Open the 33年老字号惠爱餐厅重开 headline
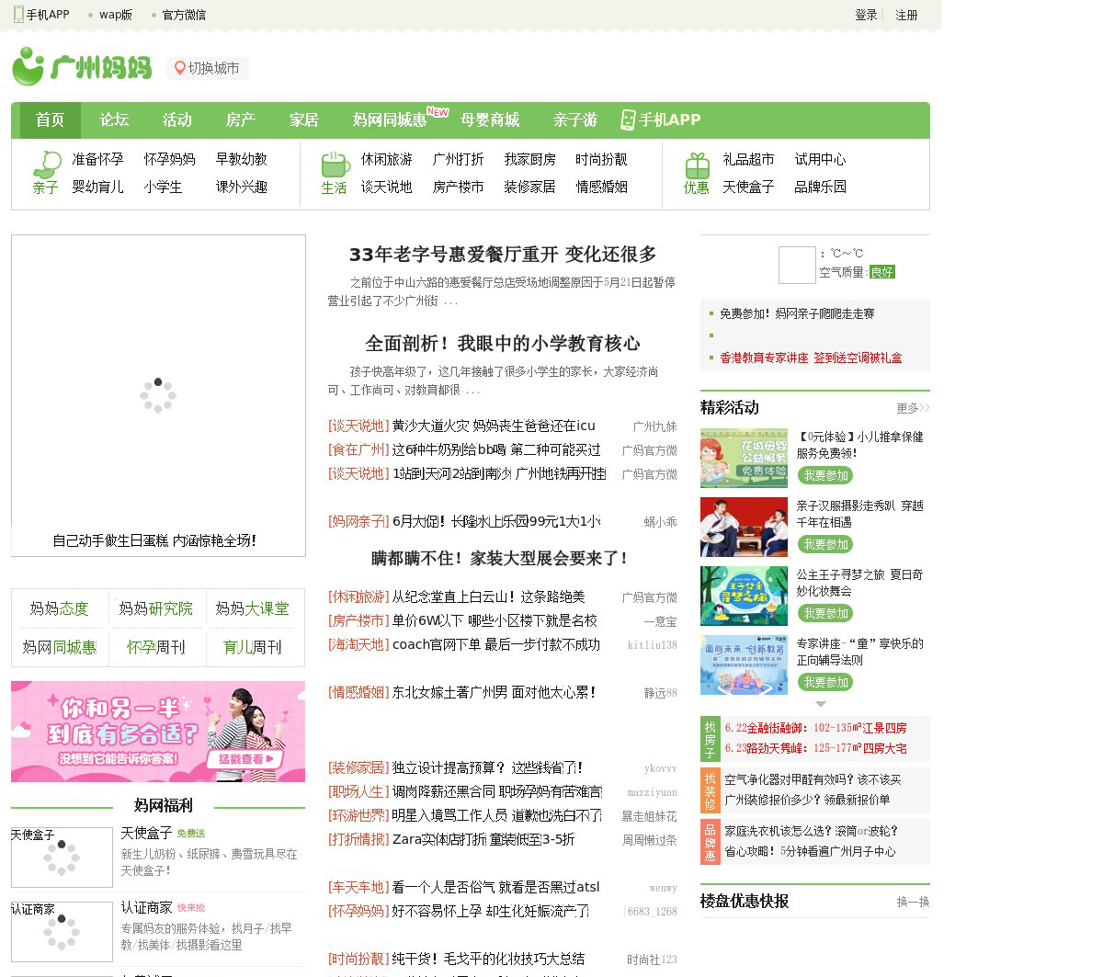This screenshot has width=1103, height=977. click(503, 255)
